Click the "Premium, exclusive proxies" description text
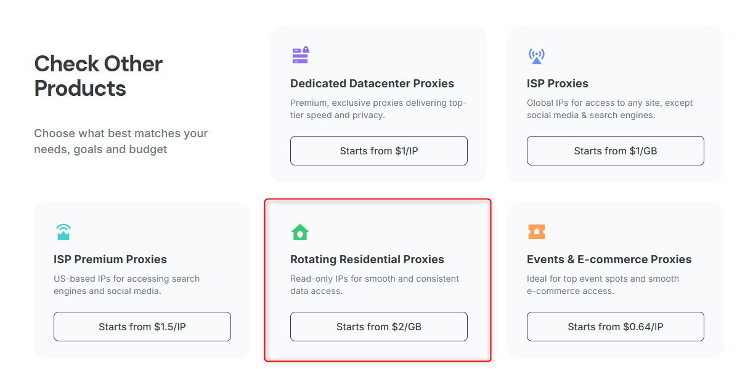Viewport: 753px width, 369px height. (378, 109)
